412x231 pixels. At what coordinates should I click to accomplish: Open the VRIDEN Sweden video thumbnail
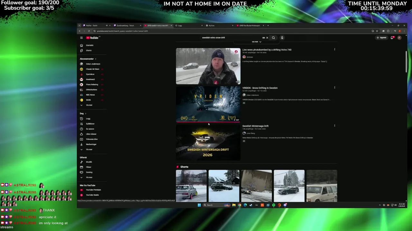(208, 104)
